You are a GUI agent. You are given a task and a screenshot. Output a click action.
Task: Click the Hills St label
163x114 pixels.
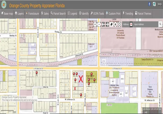pyautogui.click(x=46, y=87)
